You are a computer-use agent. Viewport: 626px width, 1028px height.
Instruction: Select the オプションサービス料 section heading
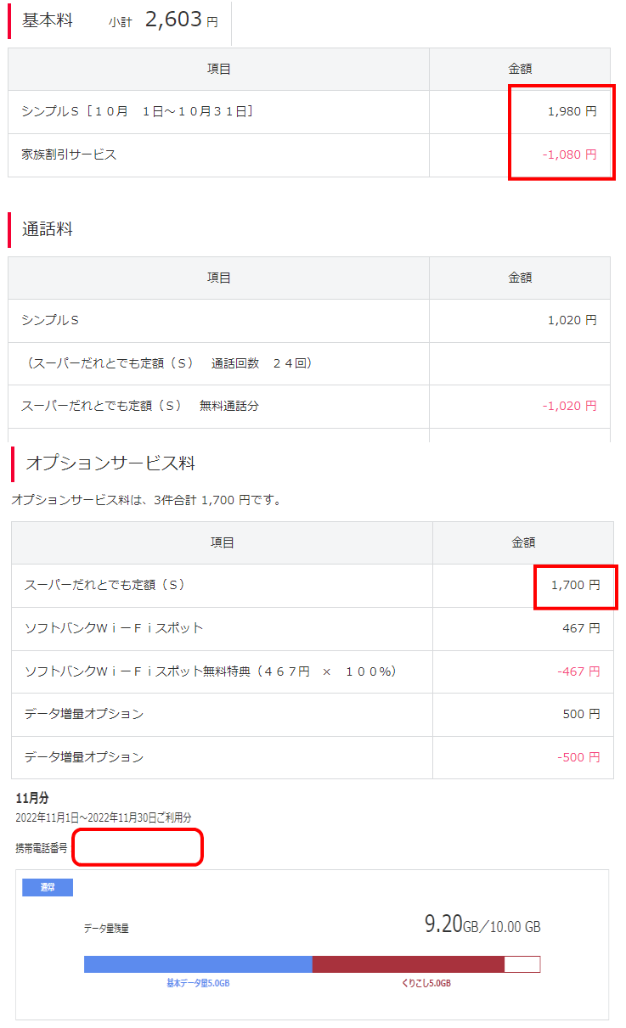110,463
